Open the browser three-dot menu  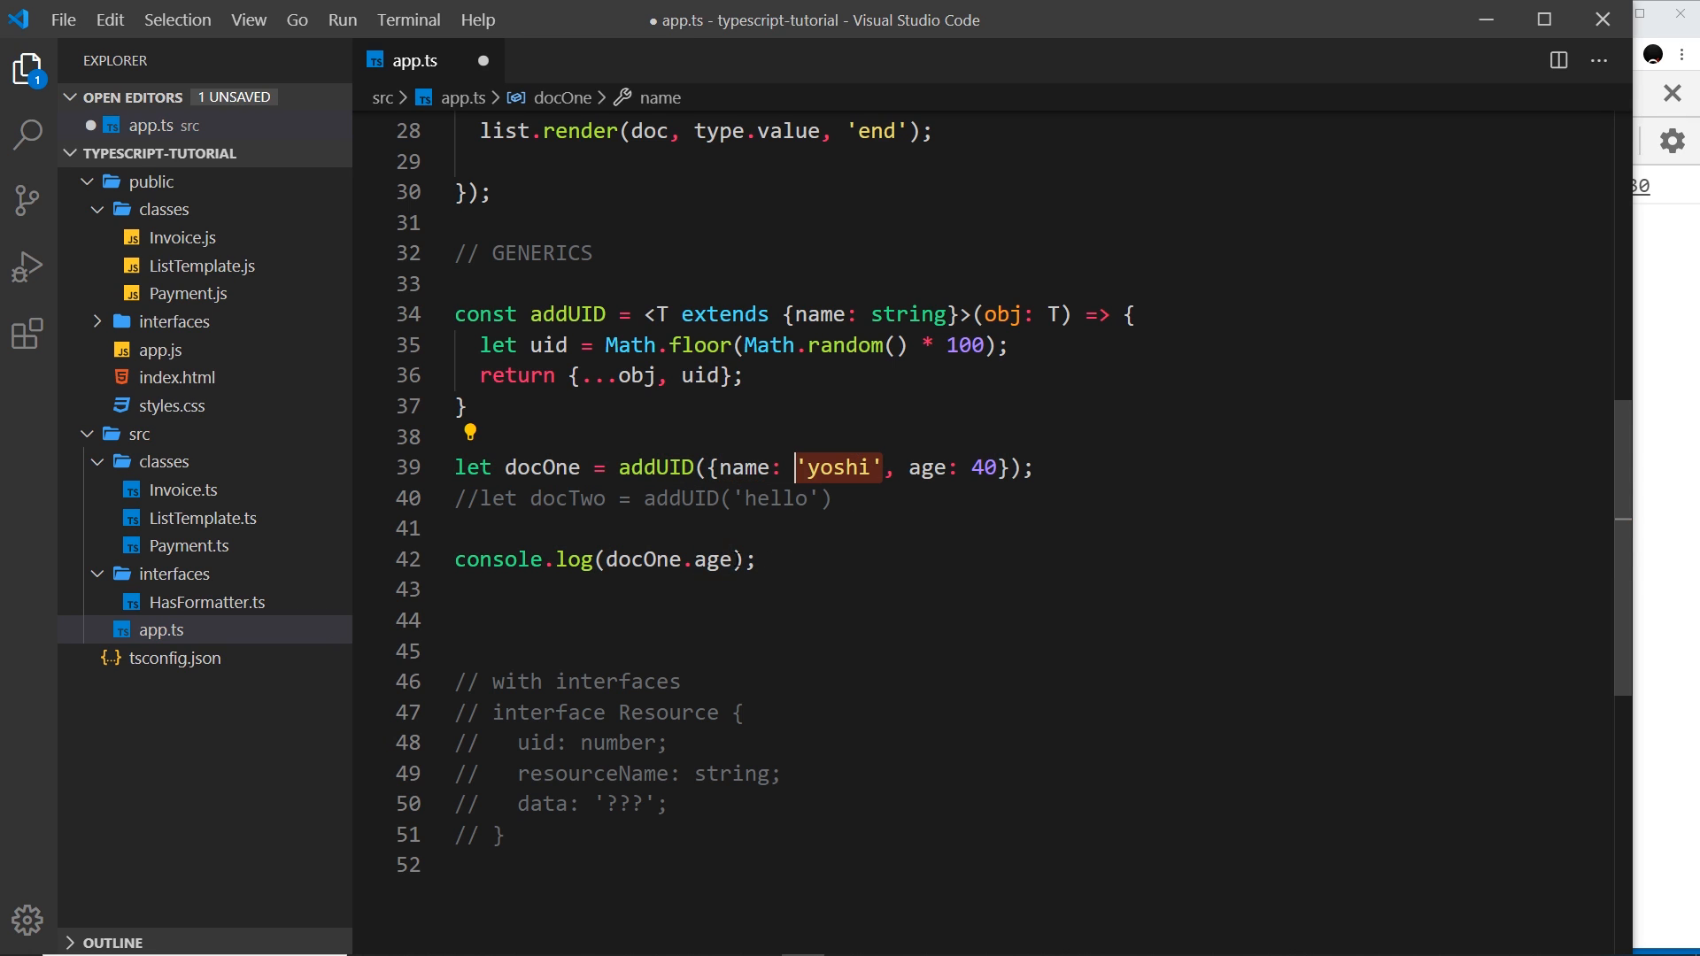pyautogui.click(x=1681, y=54)
